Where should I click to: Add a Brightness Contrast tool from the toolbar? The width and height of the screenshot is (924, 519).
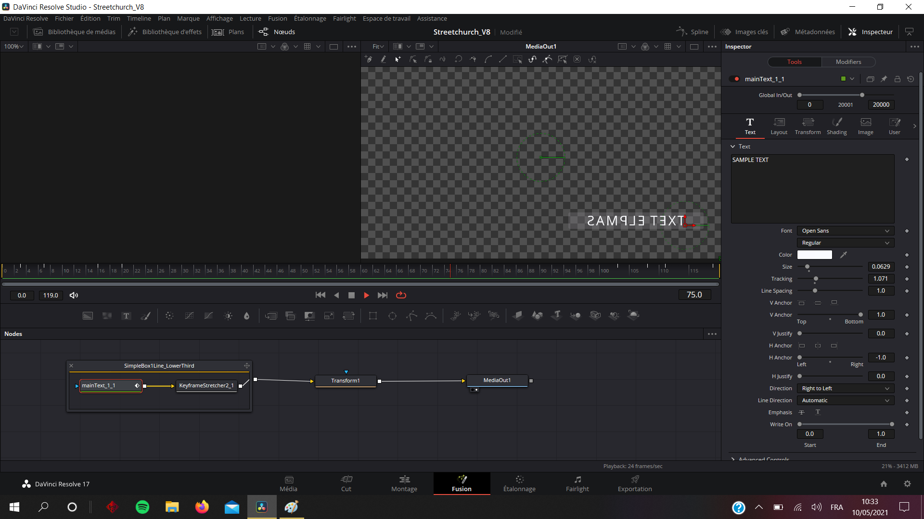click(228, 316)
